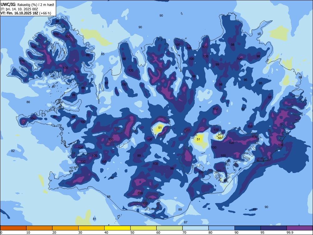Viewport: 313px width, 235px height.
Task: Pick the purple above-99.9 legend swatch
Action: (300, 228)
